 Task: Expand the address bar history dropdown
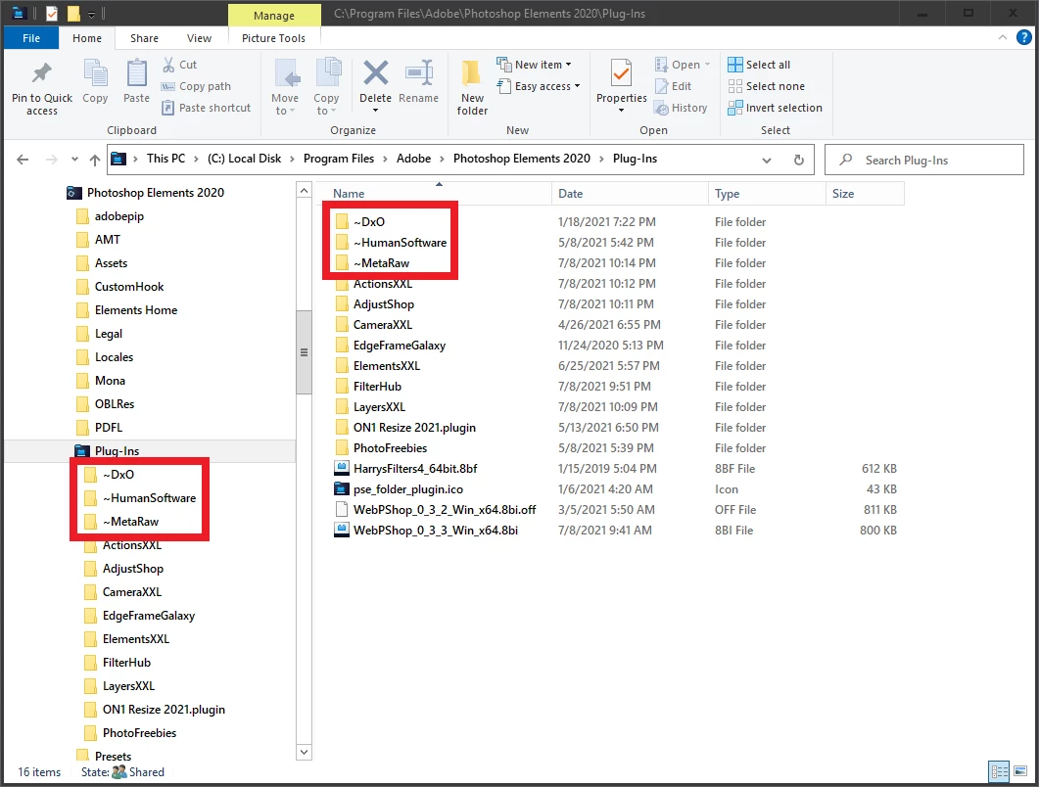pos(767,161)
